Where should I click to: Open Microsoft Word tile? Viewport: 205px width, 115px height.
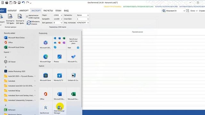tap(59, 94)
